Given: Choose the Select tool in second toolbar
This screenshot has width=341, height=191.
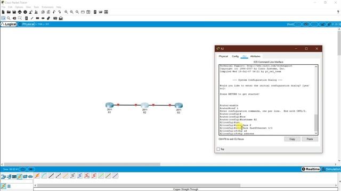Looking at the screenshot, I should pyautogui.click(x=3, y=18).
